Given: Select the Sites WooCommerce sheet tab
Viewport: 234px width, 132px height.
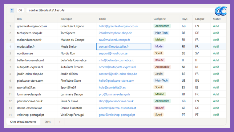Looking at the screenshot, I should [x=23, y=122].
